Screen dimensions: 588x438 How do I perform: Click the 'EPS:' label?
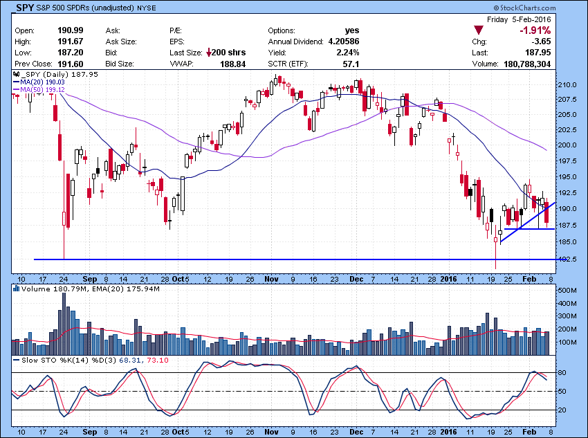pos(177,42)
